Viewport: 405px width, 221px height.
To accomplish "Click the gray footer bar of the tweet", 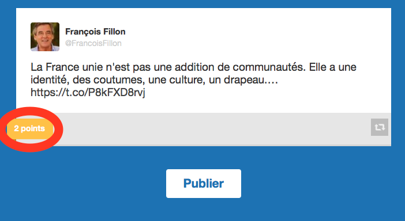I will click(204, 129).
